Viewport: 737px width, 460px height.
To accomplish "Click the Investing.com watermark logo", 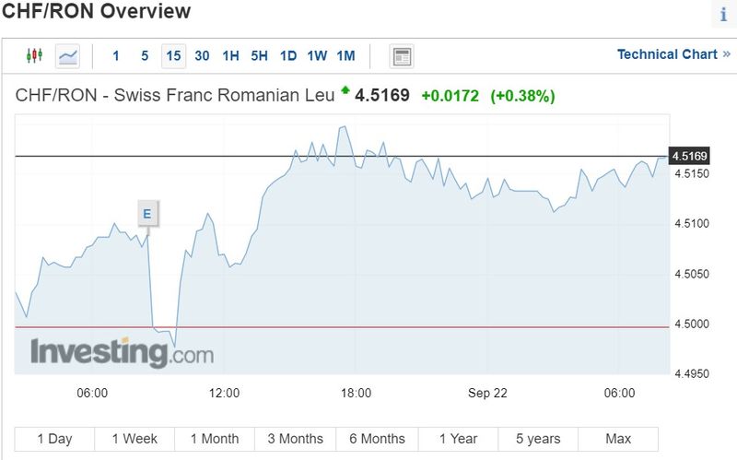I will [x=122, y=353].
